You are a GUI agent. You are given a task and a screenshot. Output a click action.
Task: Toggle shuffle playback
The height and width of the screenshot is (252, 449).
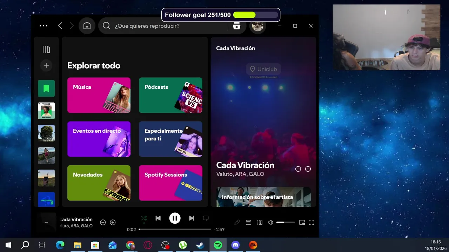[x=144, y=218]
